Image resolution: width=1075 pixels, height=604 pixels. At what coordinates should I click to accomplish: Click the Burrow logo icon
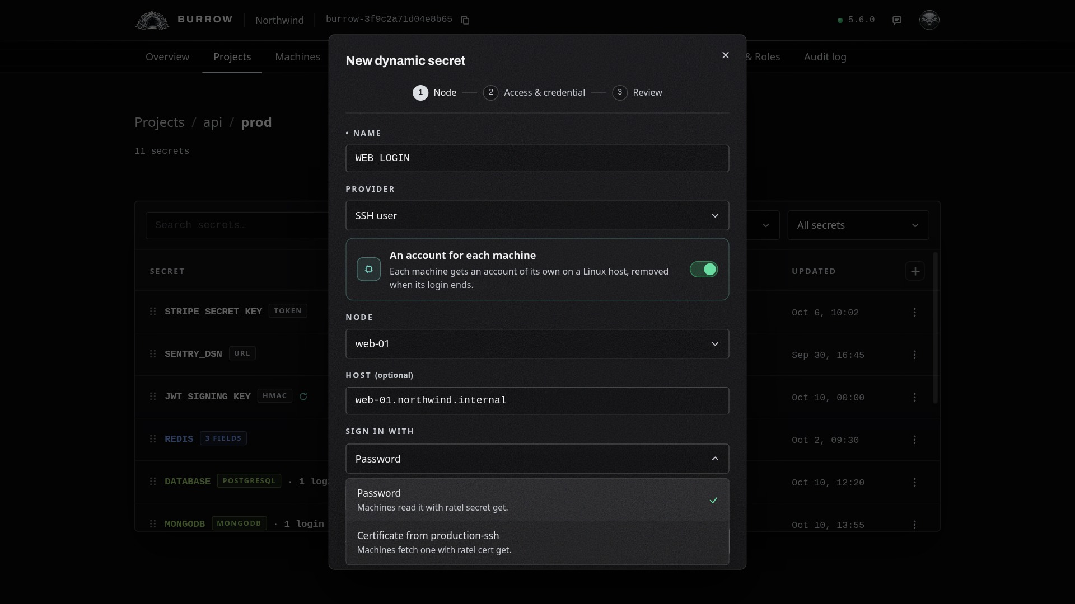(152, 20)
